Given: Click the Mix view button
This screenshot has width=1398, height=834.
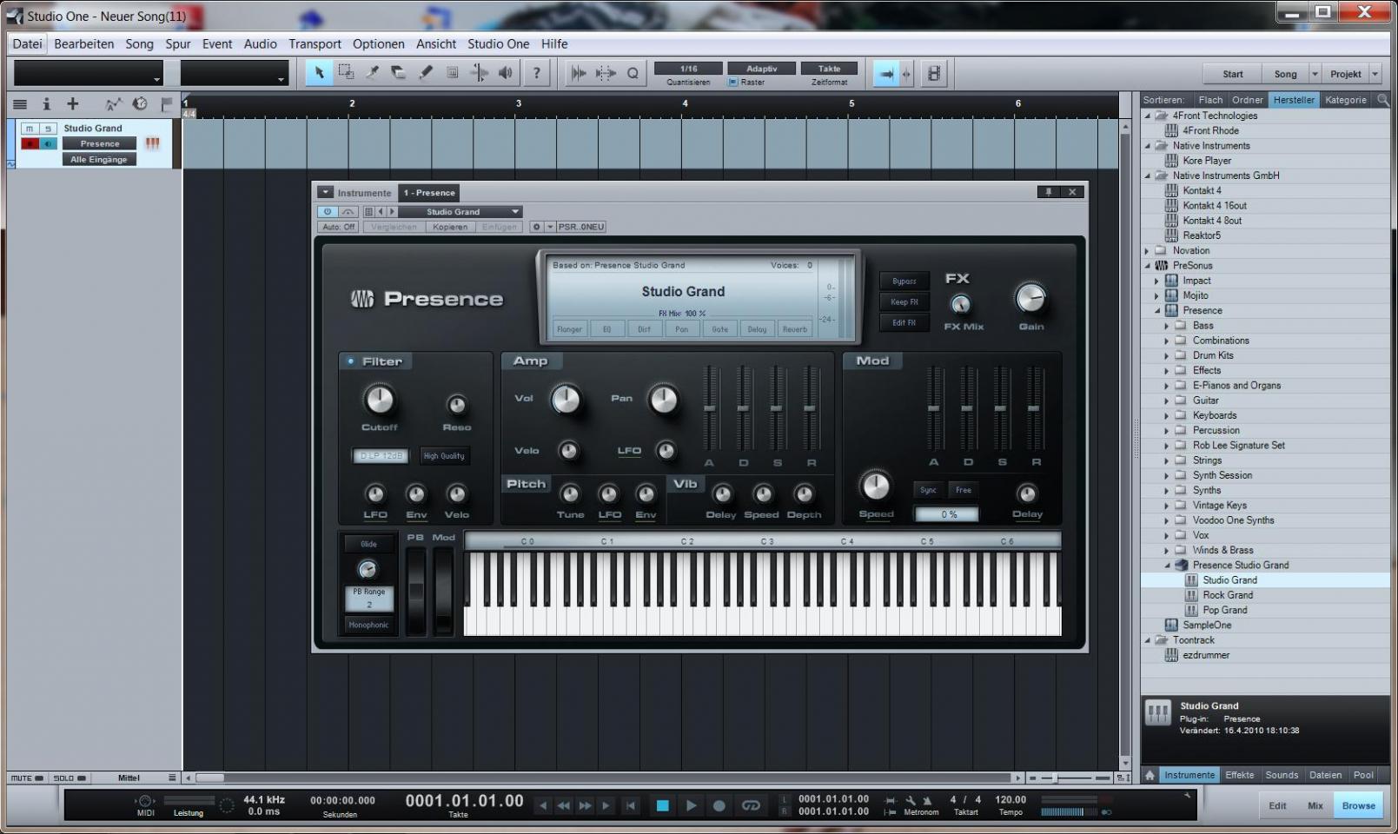Looking at the screenshot, I should coord(1315,805).
